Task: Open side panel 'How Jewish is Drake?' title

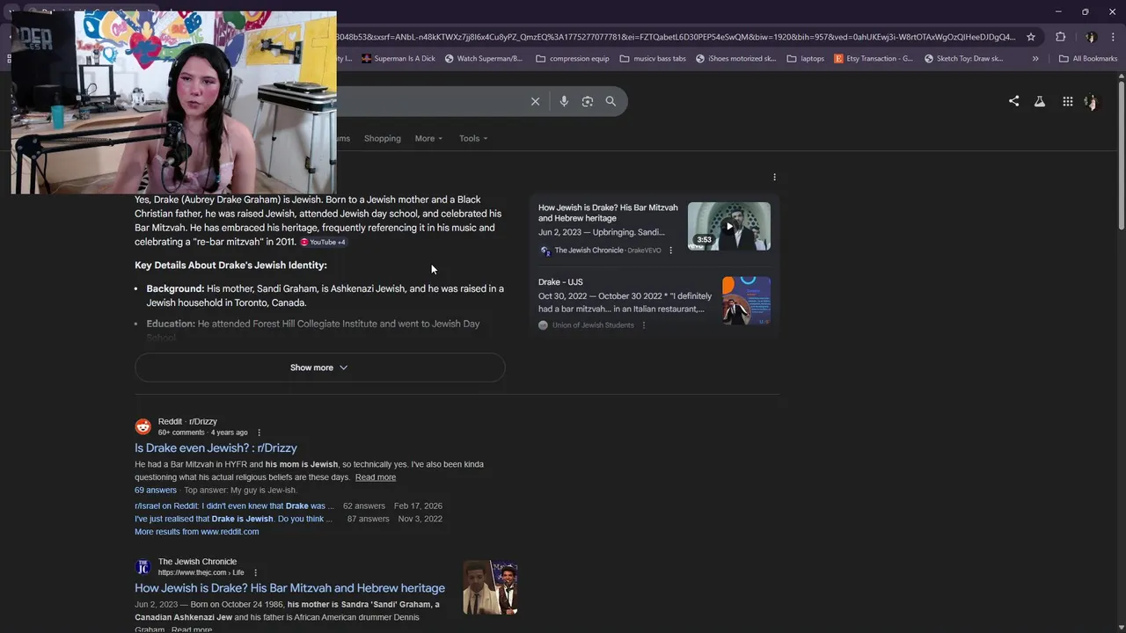Action: point(608,213)
